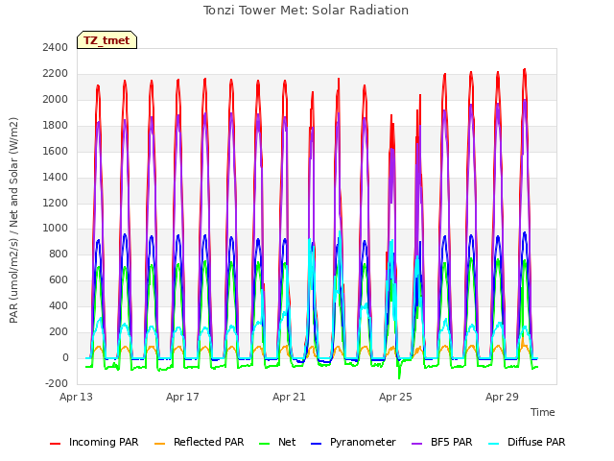Click the 1400 y-axis tick label
This screenshot has width=614, height=461.
[56, 177]
